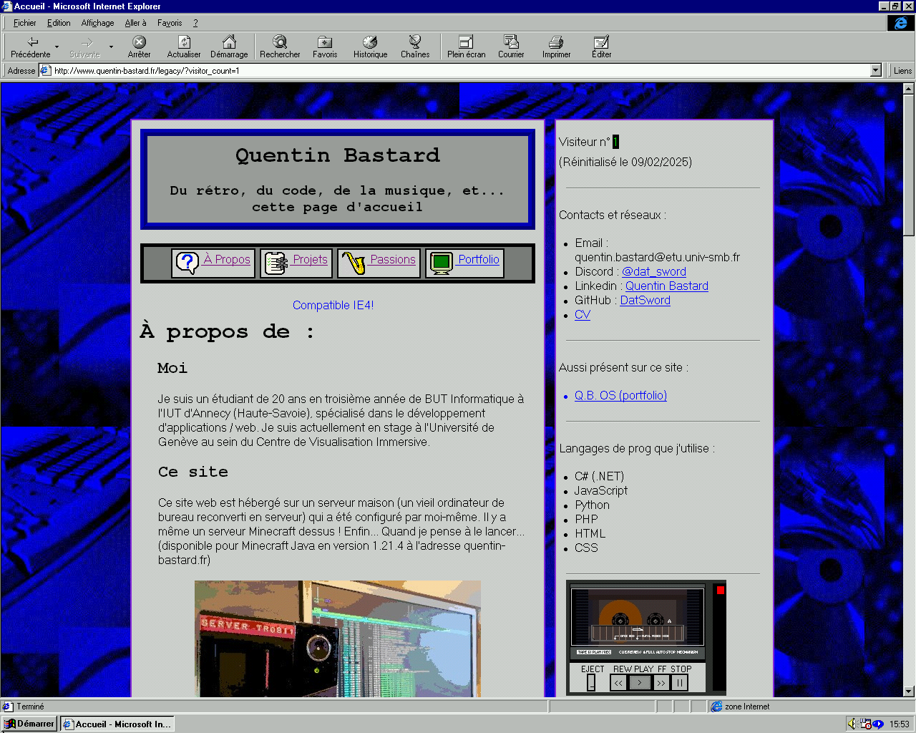This screenshot has width=916, height=733.
Task: Open the Rechercher search panel
Action: (x=280, y=47)
